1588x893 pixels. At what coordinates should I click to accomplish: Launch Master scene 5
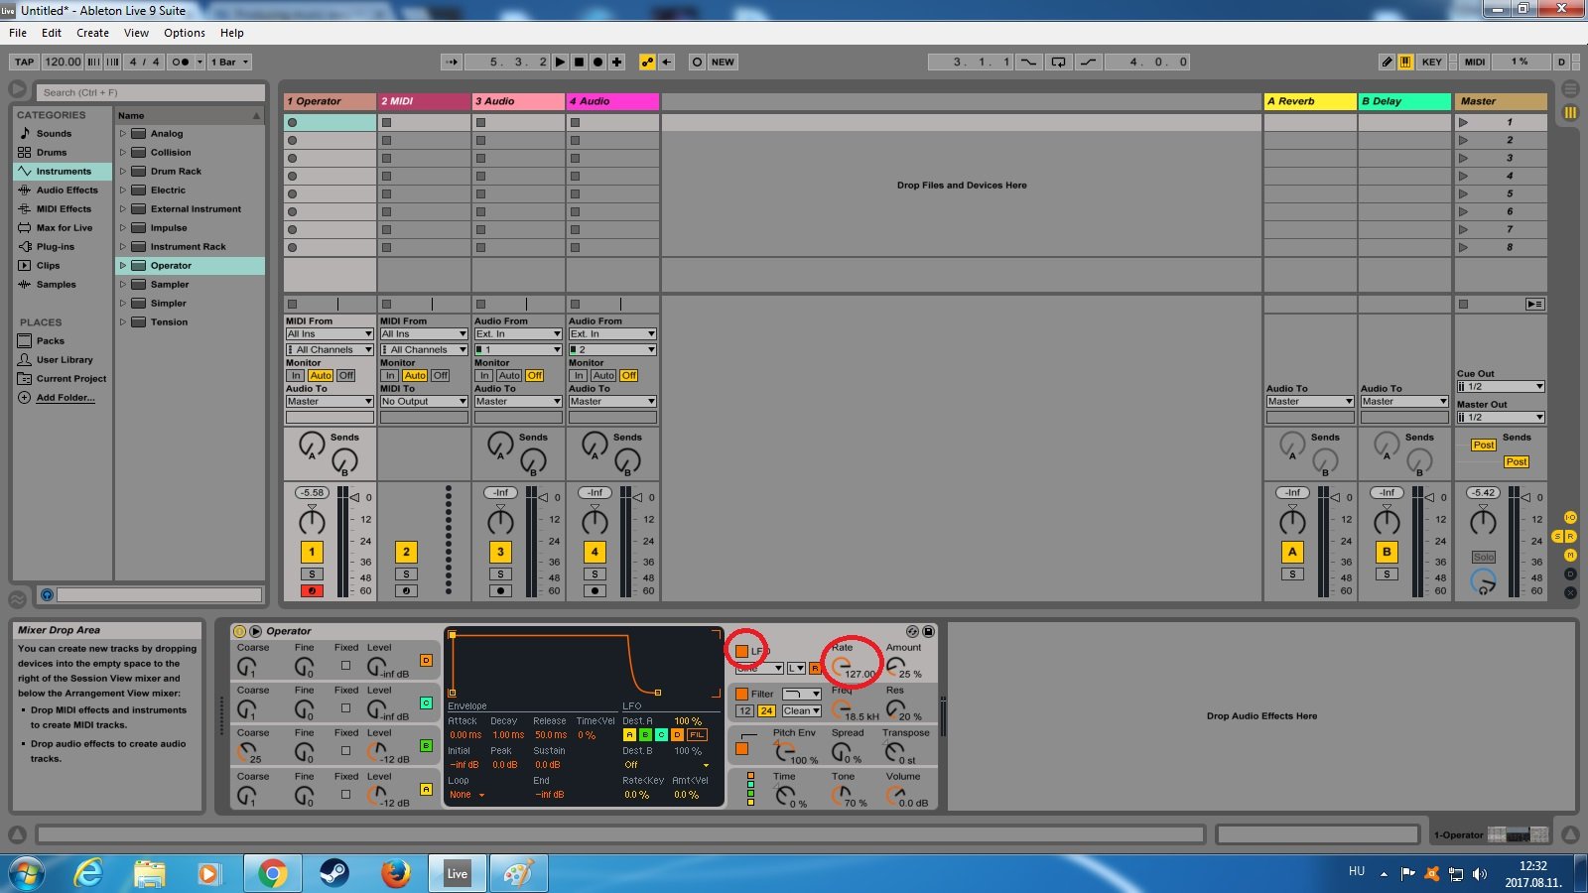[x=1463, y=193]
